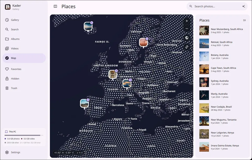Click the Botany airplane thumbnail
This screenshot has width=252, height=160.
[204, 56]
